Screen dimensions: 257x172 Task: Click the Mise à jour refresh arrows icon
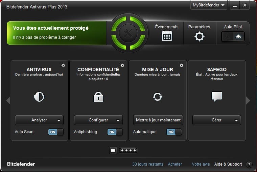tap(158, 97)
